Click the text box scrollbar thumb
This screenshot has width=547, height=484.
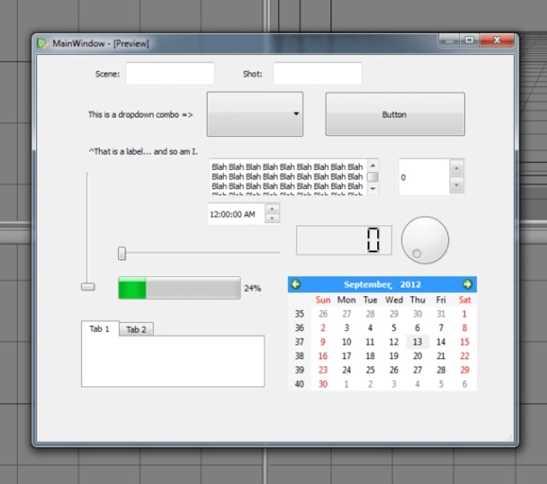click(372, 177)
